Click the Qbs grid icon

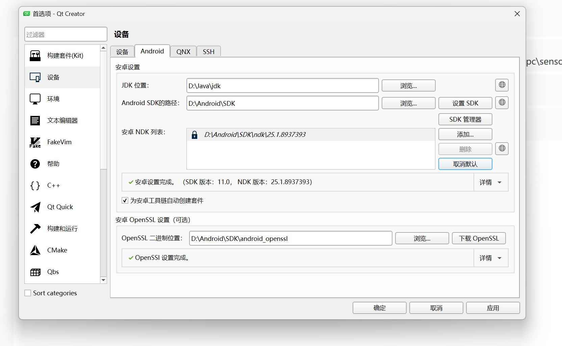(35, 272)
